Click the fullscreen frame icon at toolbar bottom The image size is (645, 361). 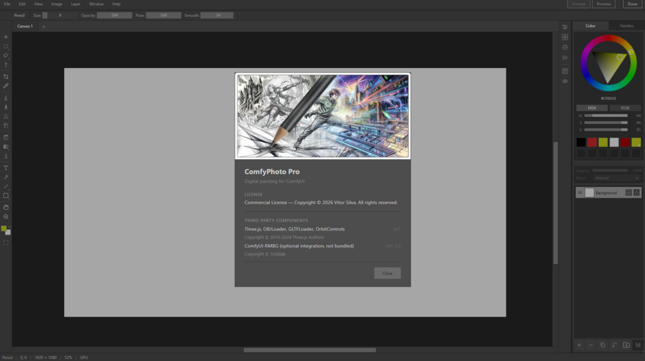(6, 243)
